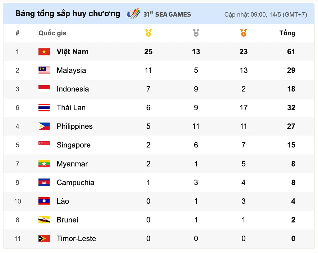Screen dimensions: 318x253
Task: Click the Timor-Leste flag icon
Action: 44,238
